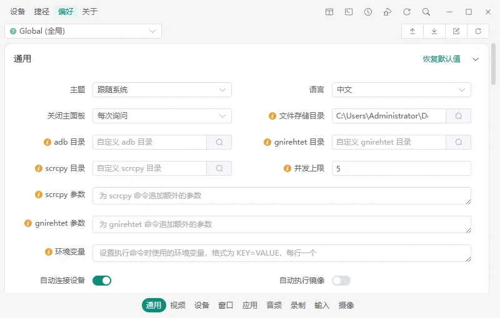Click the reset circular-arrow preference button
500x318 pixels.
click(x=478, y=31)
